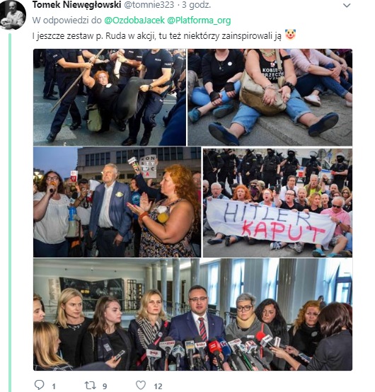Viewport: 375px width, 392px height.
Task: Open the @tomnie323 handle
Action: 149,5
